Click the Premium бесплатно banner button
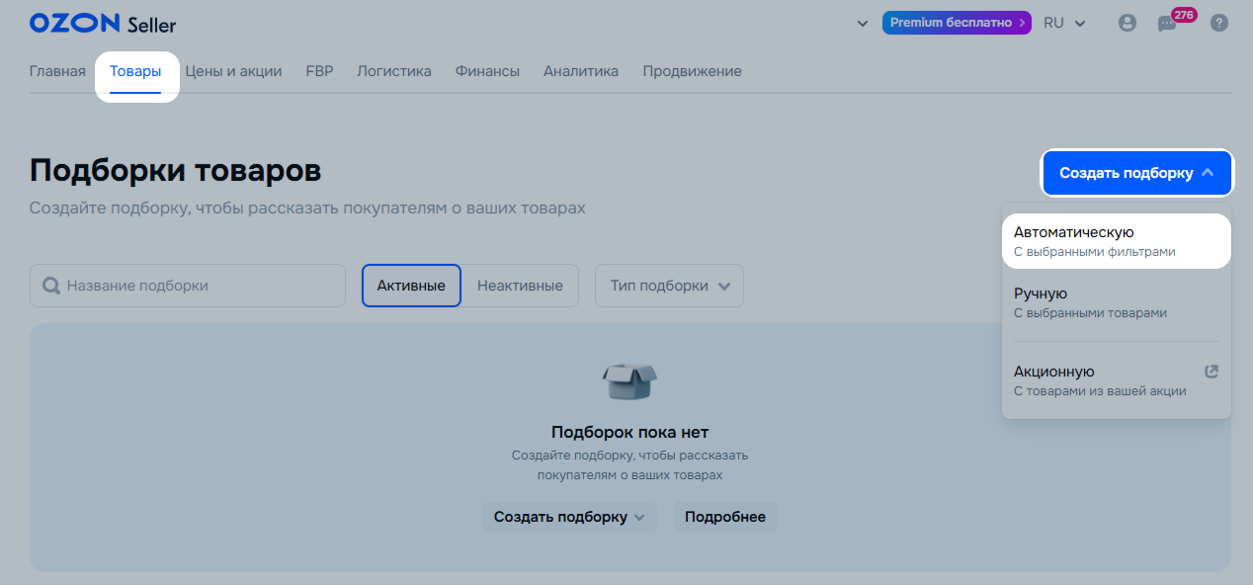This screenshot has width=1253, height=585. pyautogui.click(x=957, y=23)
